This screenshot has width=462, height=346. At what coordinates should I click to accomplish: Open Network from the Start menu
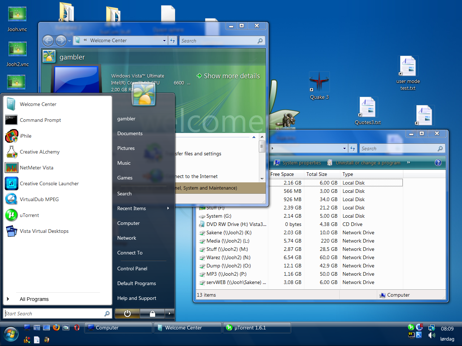click(127, 238)
